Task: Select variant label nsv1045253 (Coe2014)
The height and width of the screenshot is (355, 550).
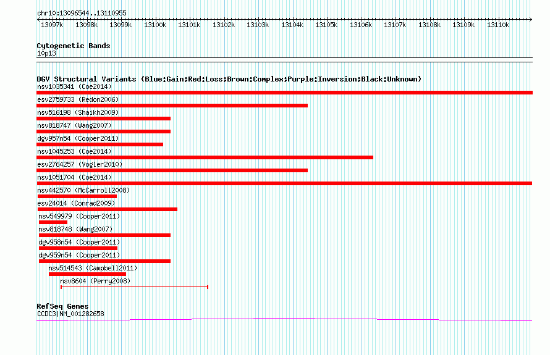Action: point(74,151)
